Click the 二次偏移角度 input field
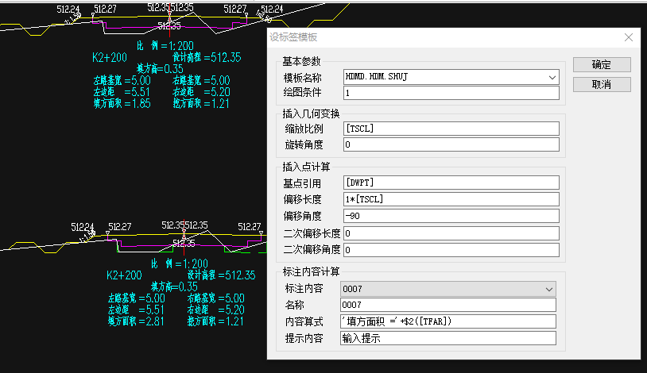 coord(451,250)
